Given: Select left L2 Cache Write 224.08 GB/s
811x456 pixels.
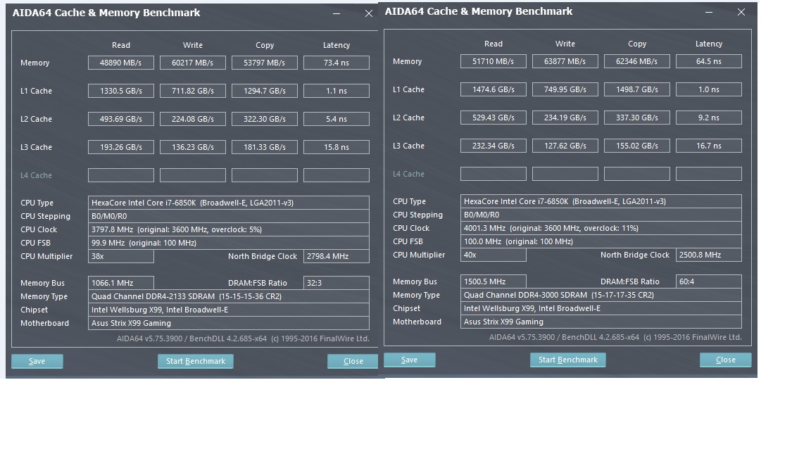Looking at the screenshot, I should click(x=193, y=119).
